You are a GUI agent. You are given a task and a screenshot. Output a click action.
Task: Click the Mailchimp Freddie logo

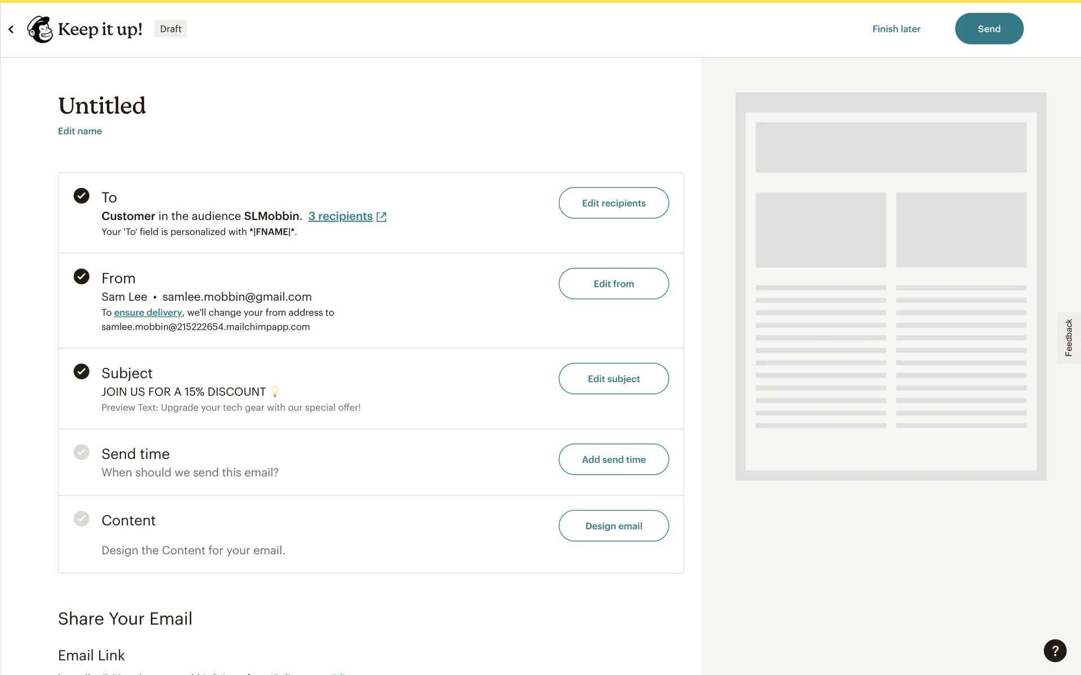tap(40, 29)
